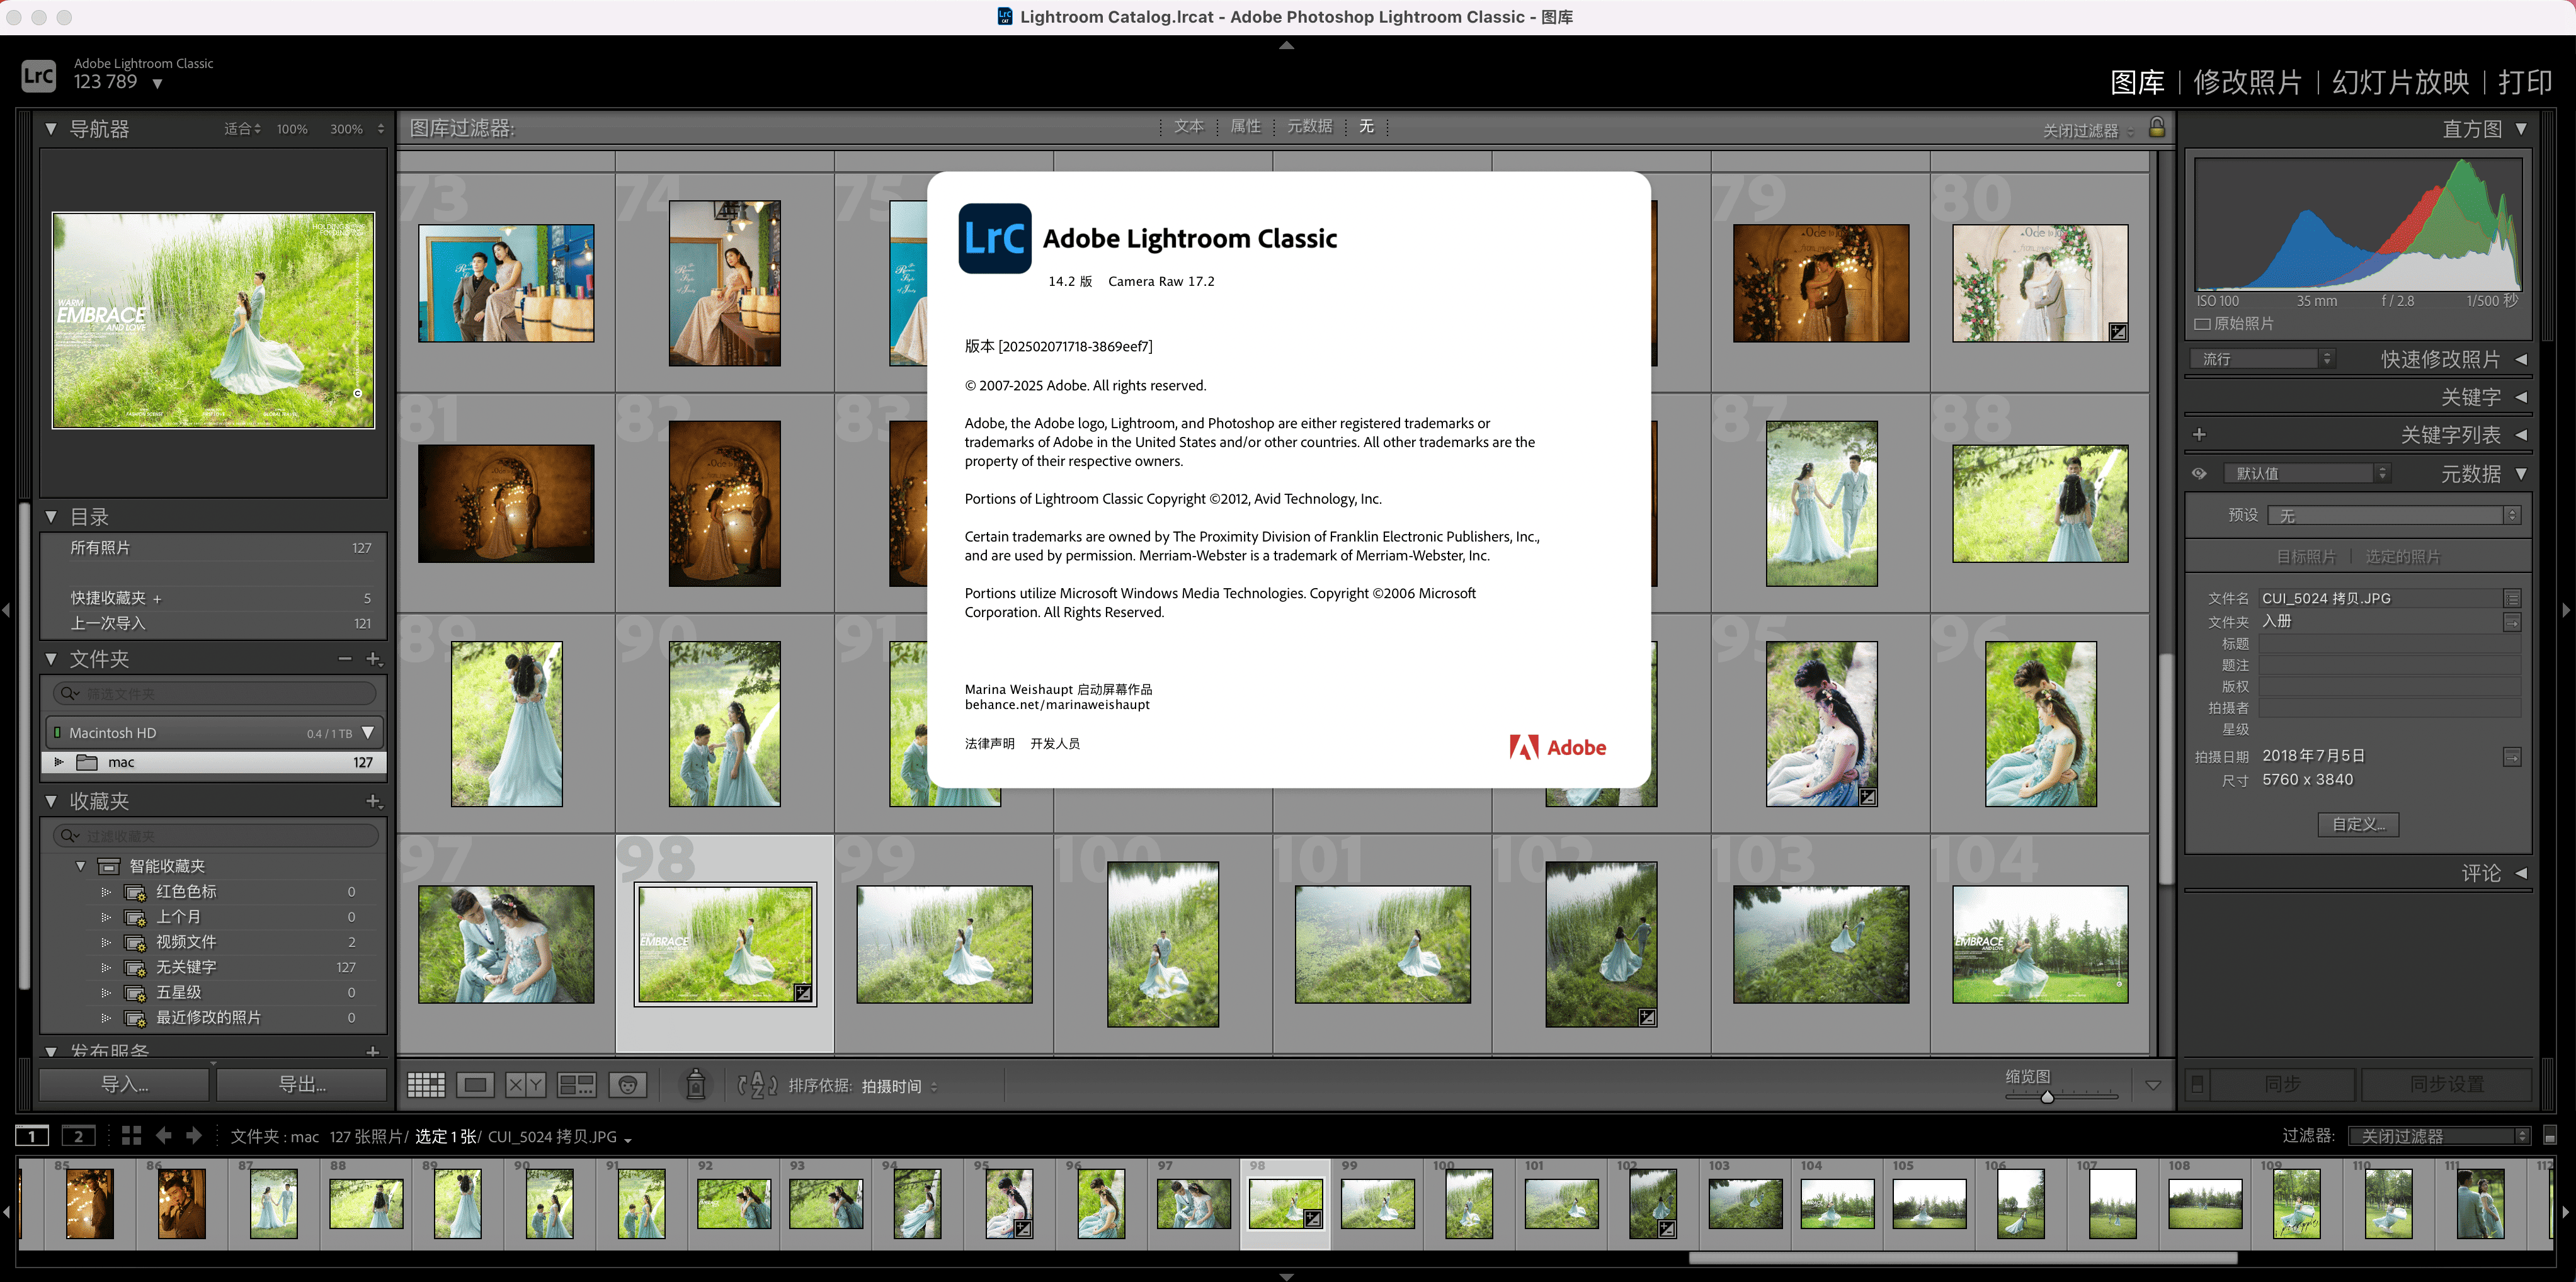Expand the mac folder tree item
The width and height of the screenshot is (2576, 1282).
click(x=59, y=762)
